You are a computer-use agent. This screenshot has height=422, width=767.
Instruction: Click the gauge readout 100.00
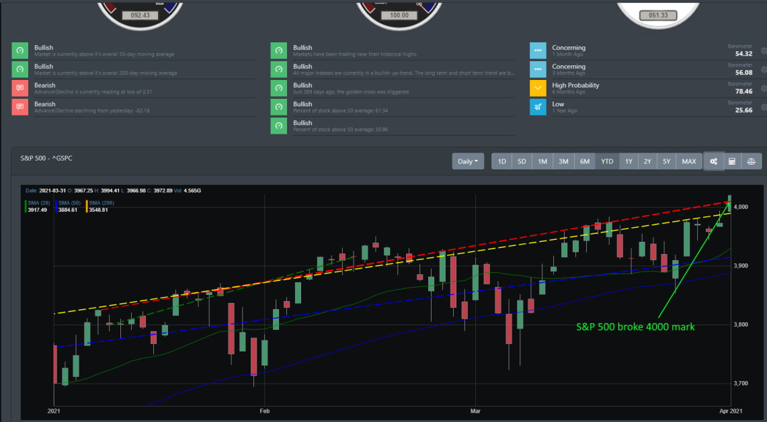(x=399, y=15)
